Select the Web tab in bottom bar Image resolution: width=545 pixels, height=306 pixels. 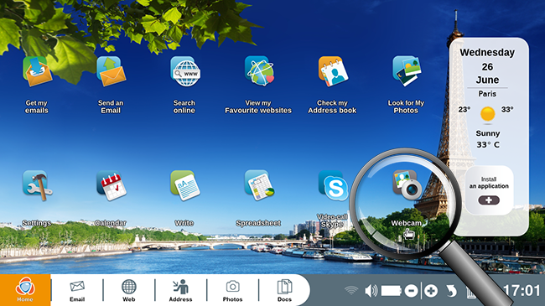128,291
